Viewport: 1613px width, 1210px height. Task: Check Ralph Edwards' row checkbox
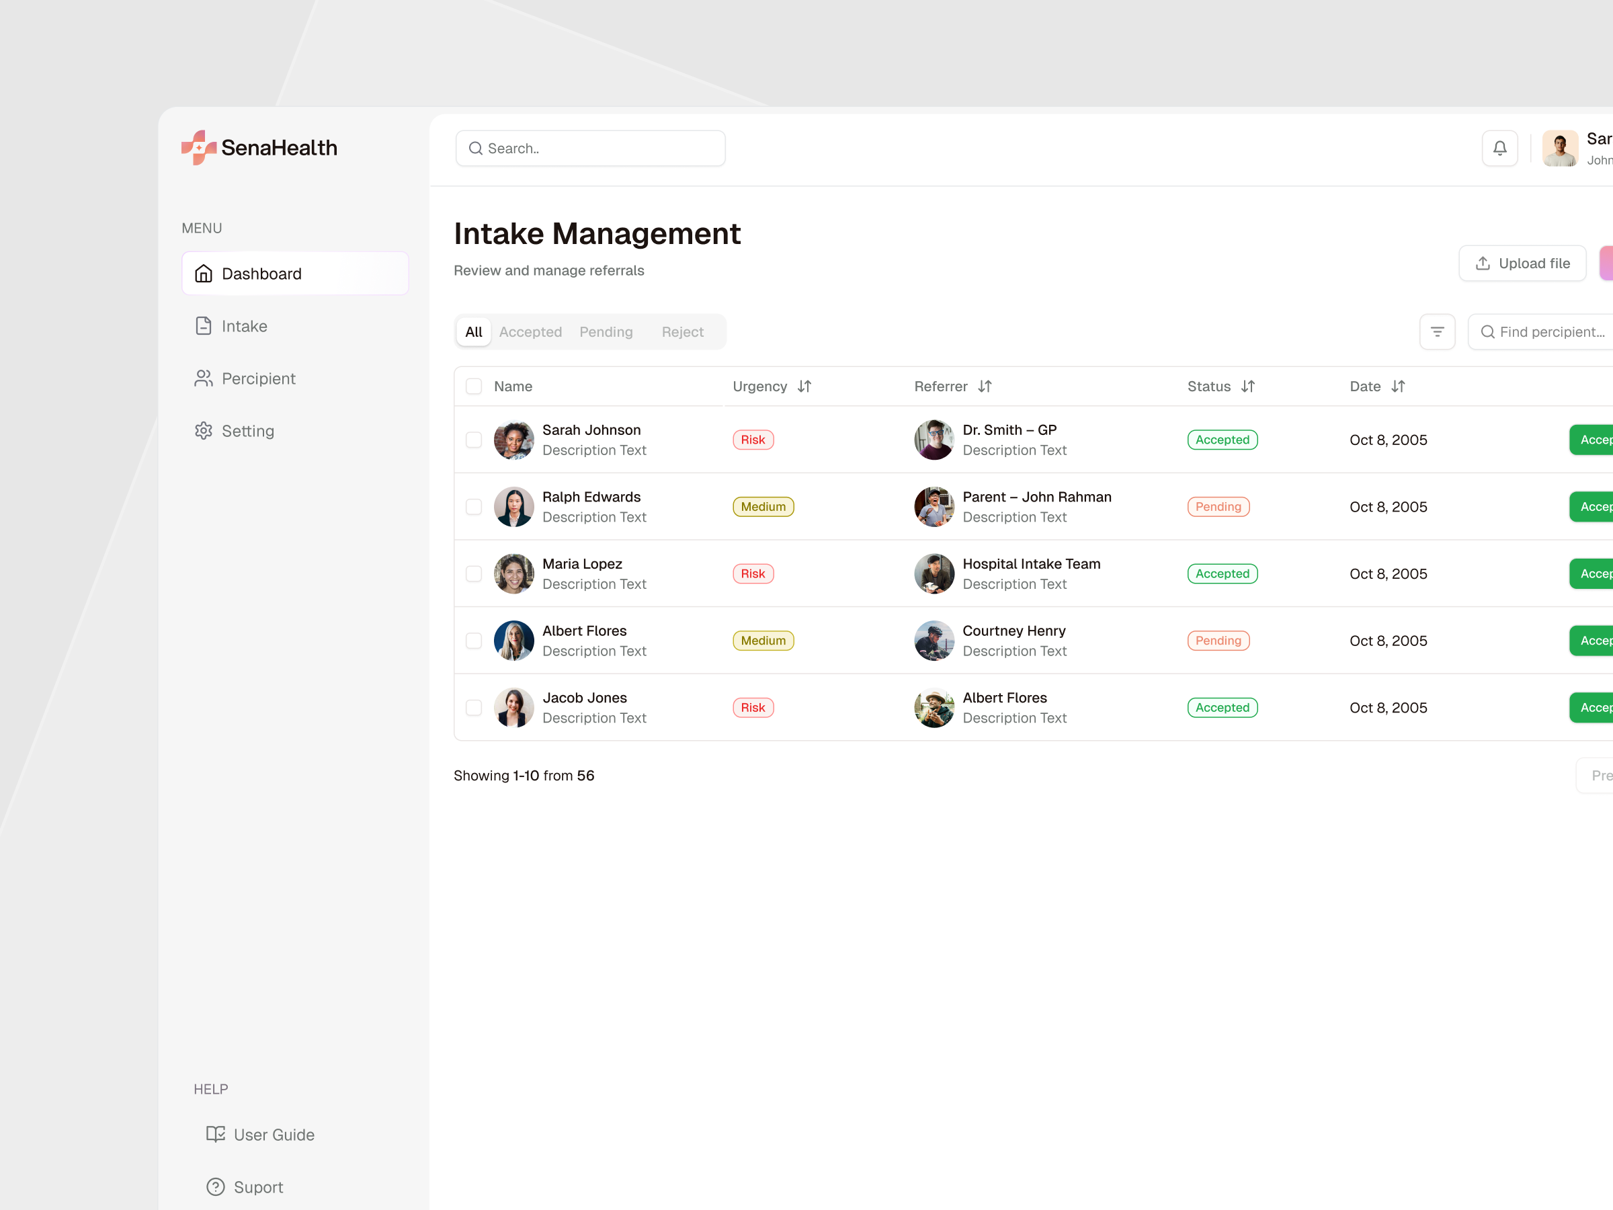[473, 506]
